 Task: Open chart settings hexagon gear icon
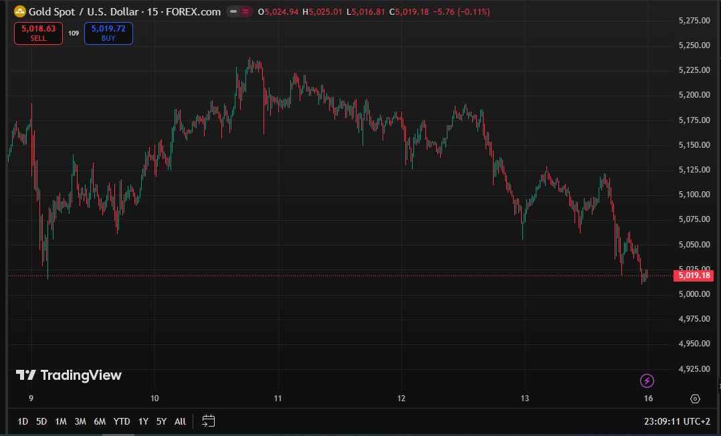[695, 399]
